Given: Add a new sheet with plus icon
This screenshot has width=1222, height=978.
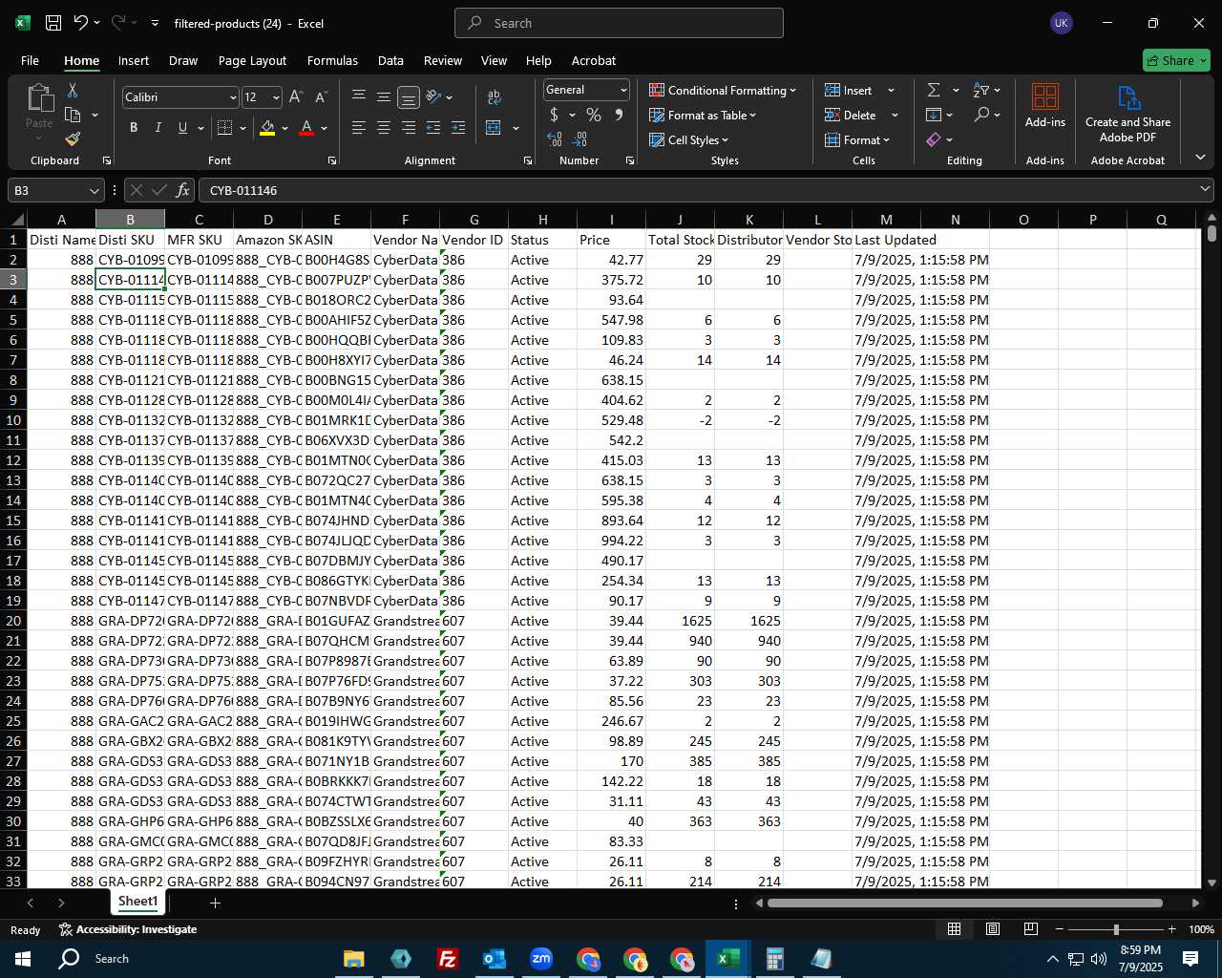Looking at the screenshot, I should point(216,903).
